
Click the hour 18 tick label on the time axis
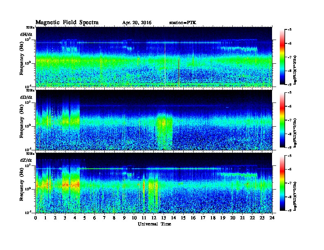coord(213,218)
